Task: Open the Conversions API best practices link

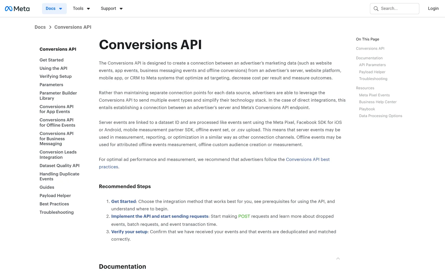Action: pyautogui.click(x=308, y=159)
